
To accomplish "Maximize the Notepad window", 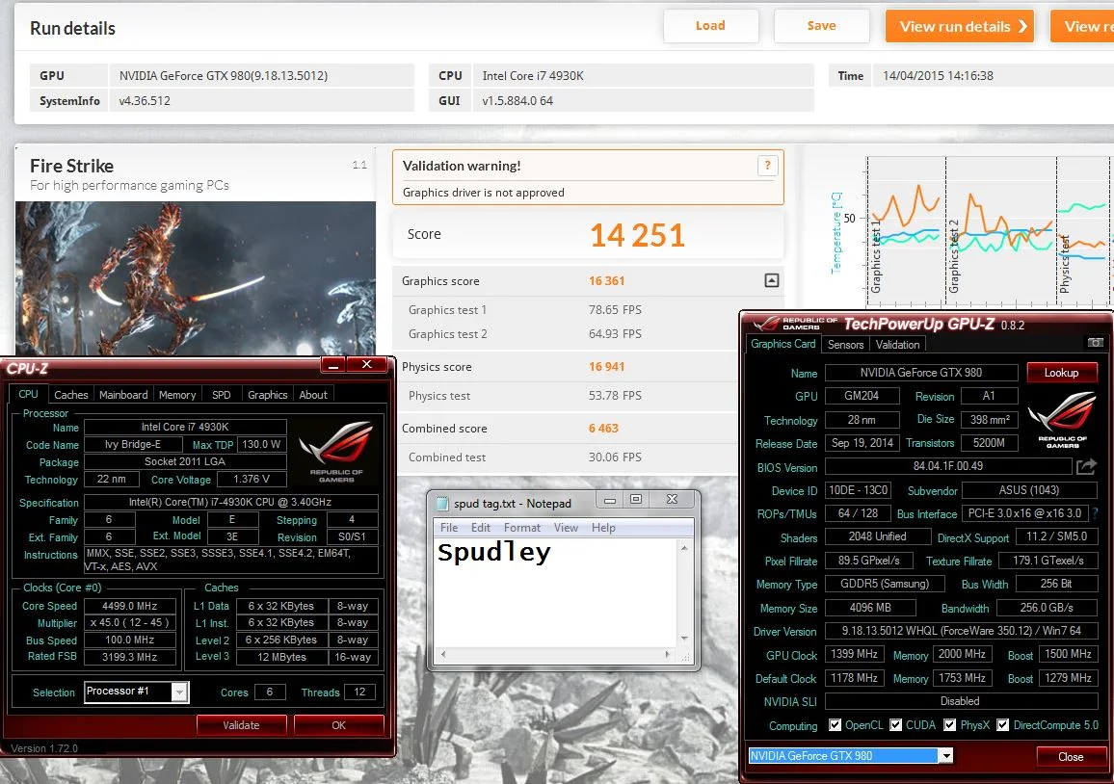I will click(x=636, y=500).
